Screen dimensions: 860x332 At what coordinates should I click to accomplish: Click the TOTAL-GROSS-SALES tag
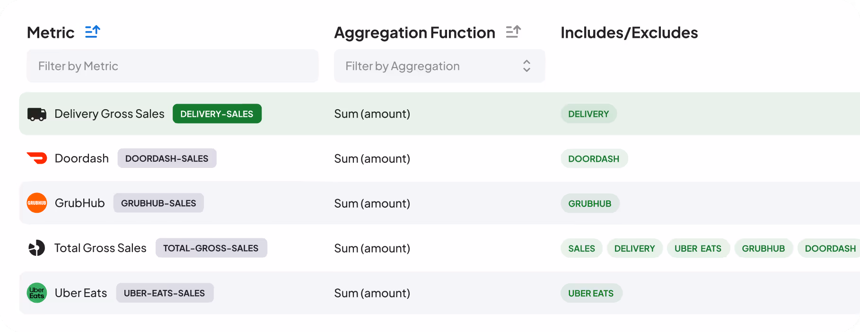pyautogui.click(x=211, y=248)
